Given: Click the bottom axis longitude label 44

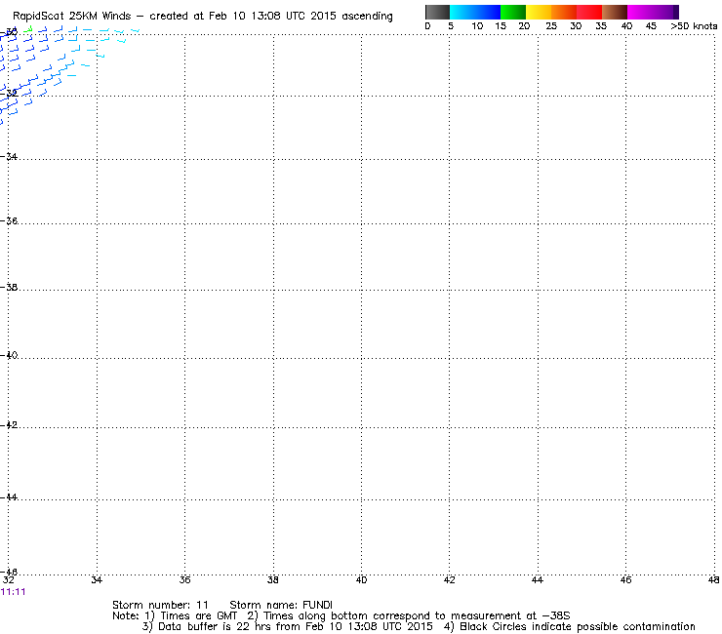Looking at the screenshot, I should 538,579.
